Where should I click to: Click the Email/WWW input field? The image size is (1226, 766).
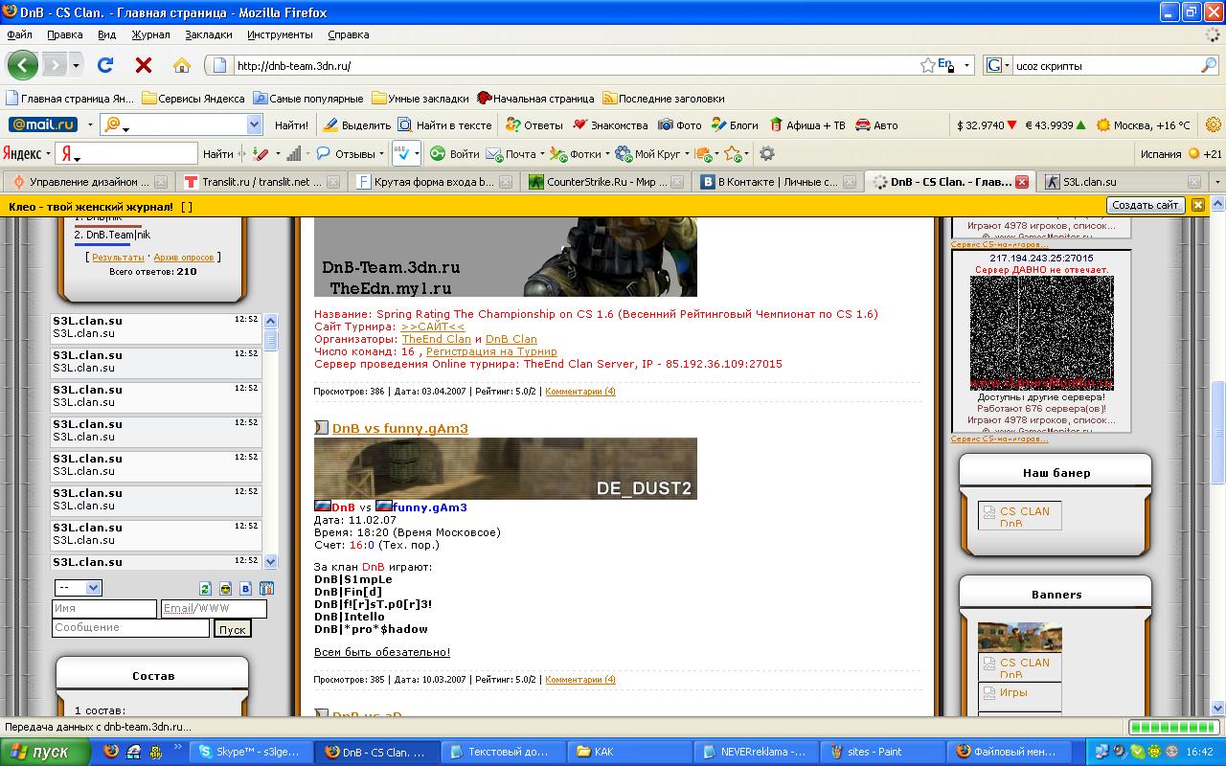(214, 608)
